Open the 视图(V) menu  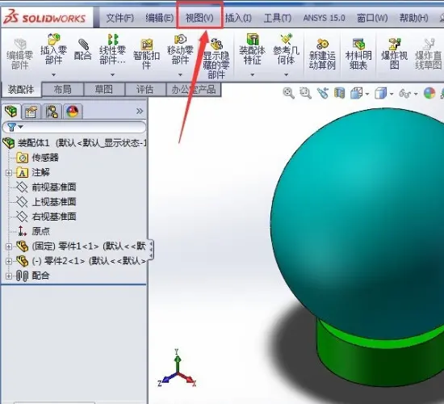click(x=199, y=18)
